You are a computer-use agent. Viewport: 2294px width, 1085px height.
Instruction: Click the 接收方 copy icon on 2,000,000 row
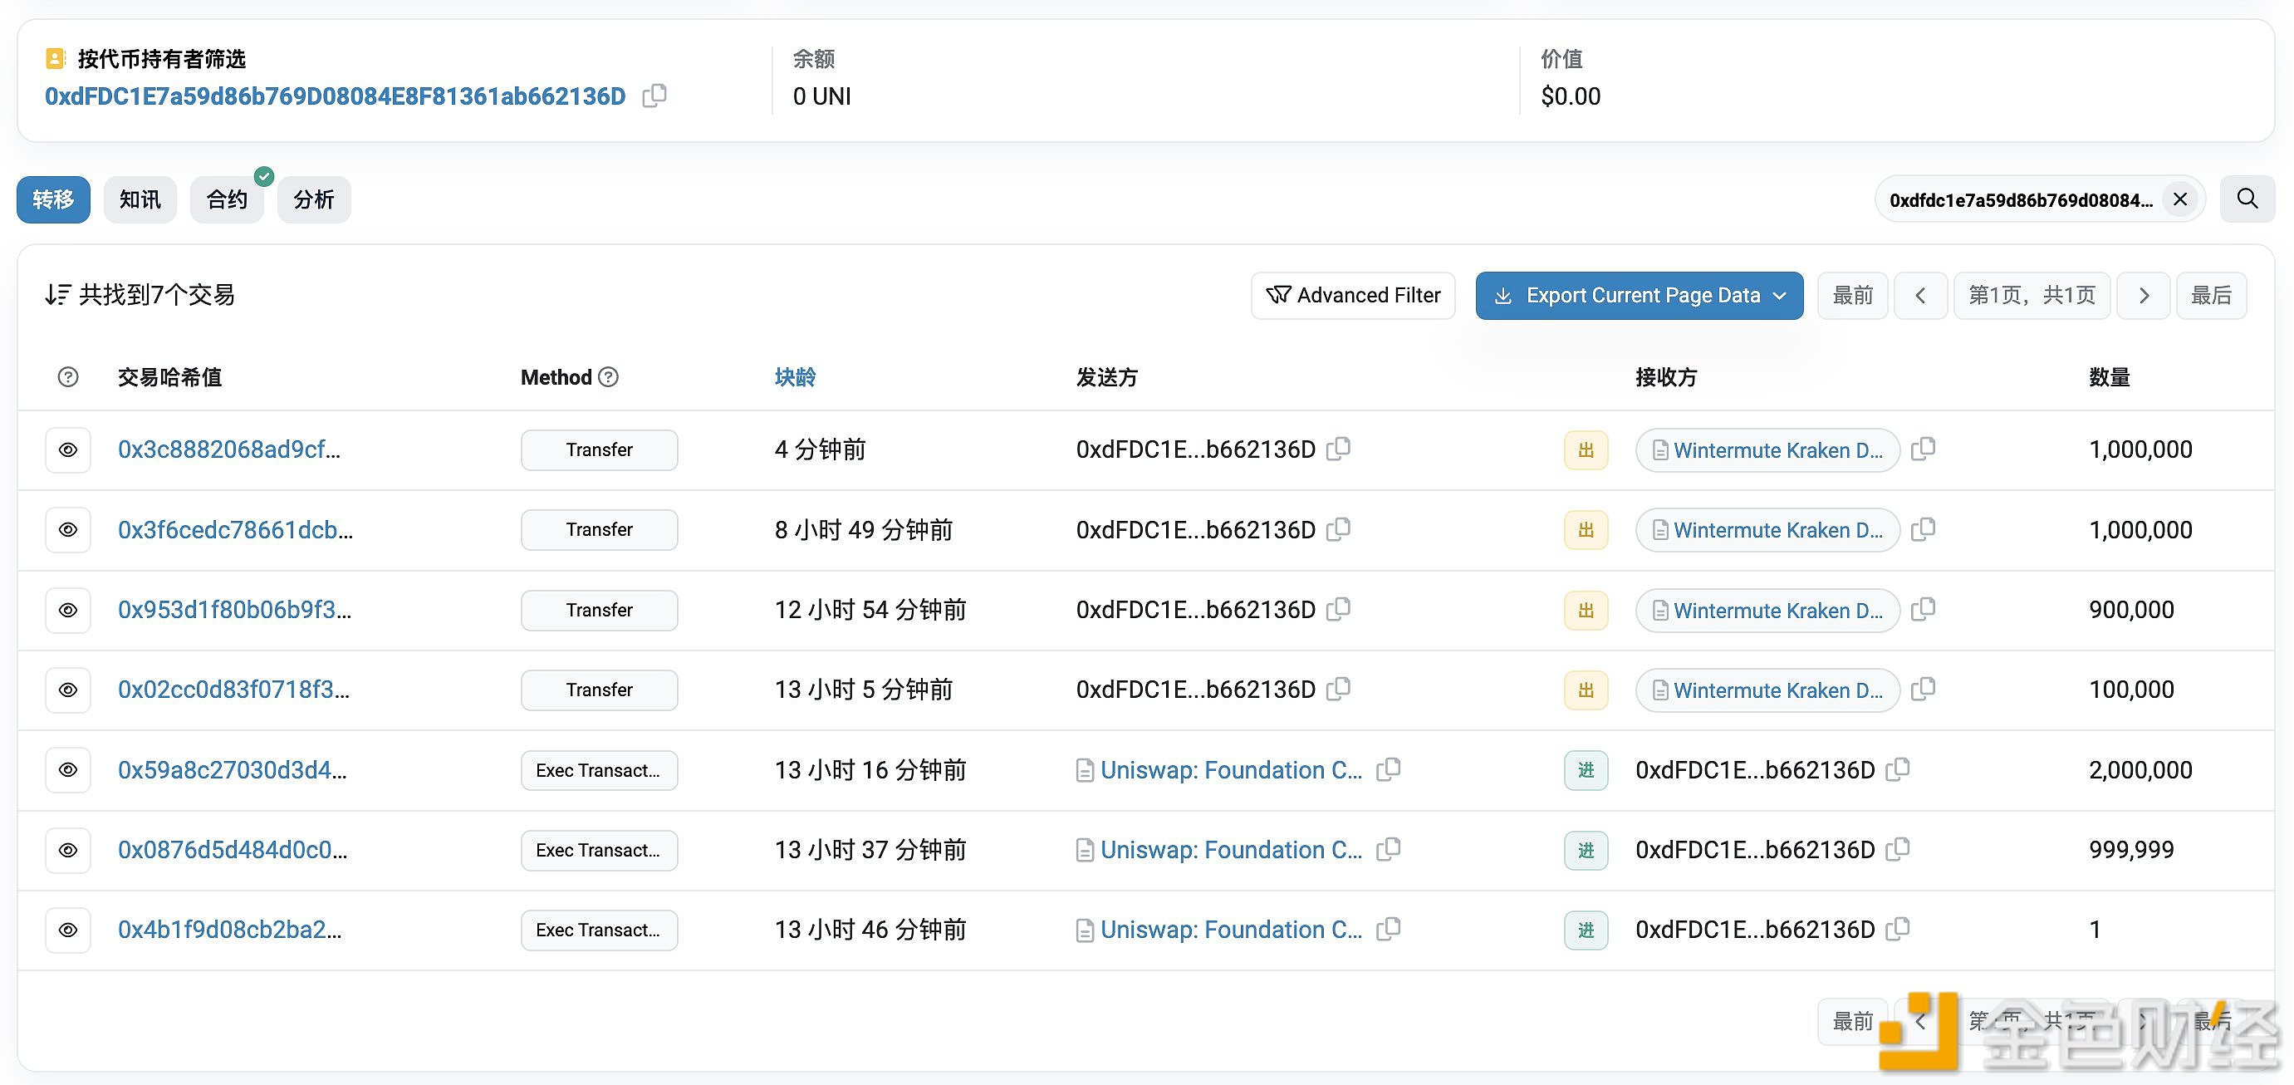(x=1898, y=768)
